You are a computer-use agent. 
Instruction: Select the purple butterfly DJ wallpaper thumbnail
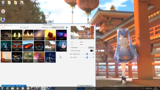61,35
